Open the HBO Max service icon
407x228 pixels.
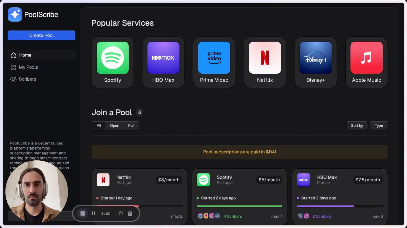tap(163, 58)
